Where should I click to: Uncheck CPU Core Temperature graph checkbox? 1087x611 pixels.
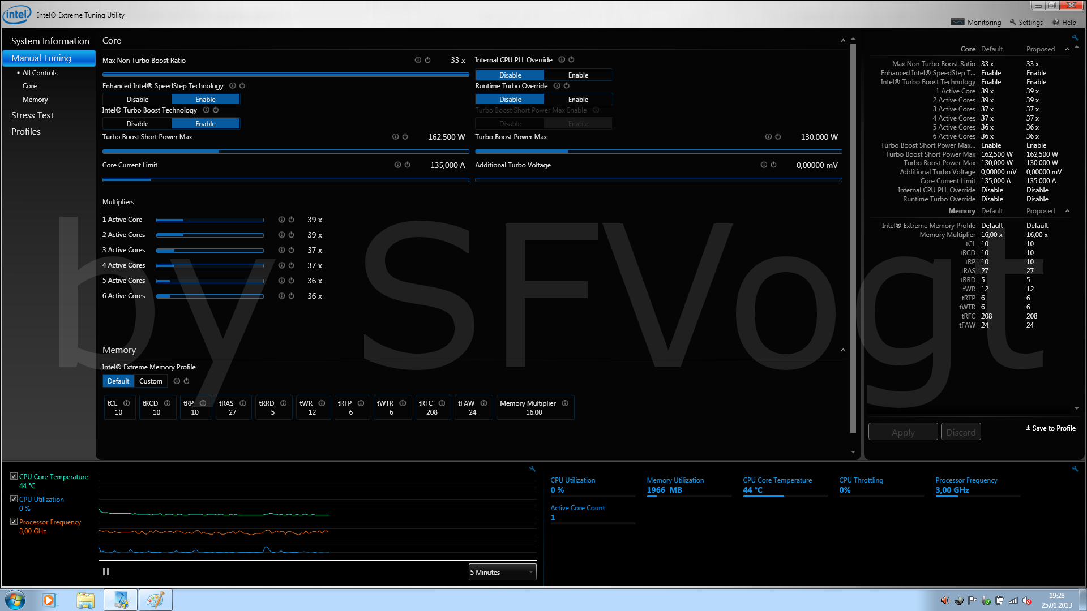[14, 476]
